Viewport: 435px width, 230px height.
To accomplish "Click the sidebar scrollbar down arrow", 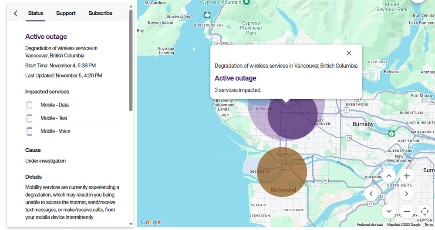I will [x=131, y=224].
